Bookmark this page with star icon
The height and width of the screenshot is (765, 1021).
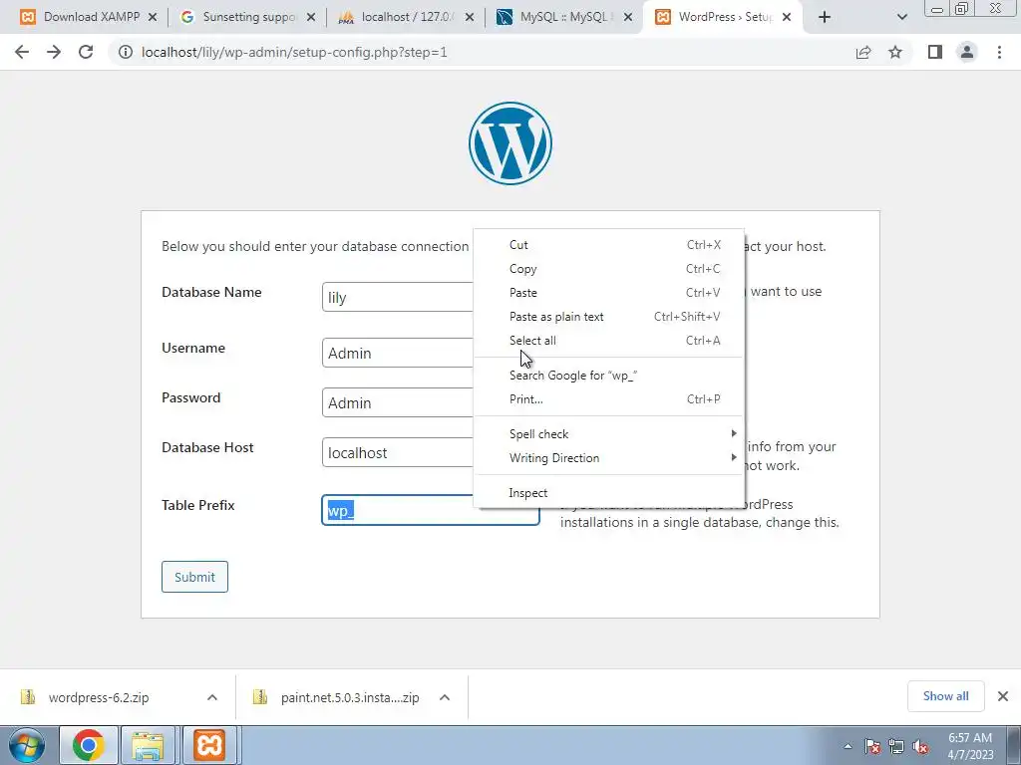pyautogui.click(x=895, y=52)
